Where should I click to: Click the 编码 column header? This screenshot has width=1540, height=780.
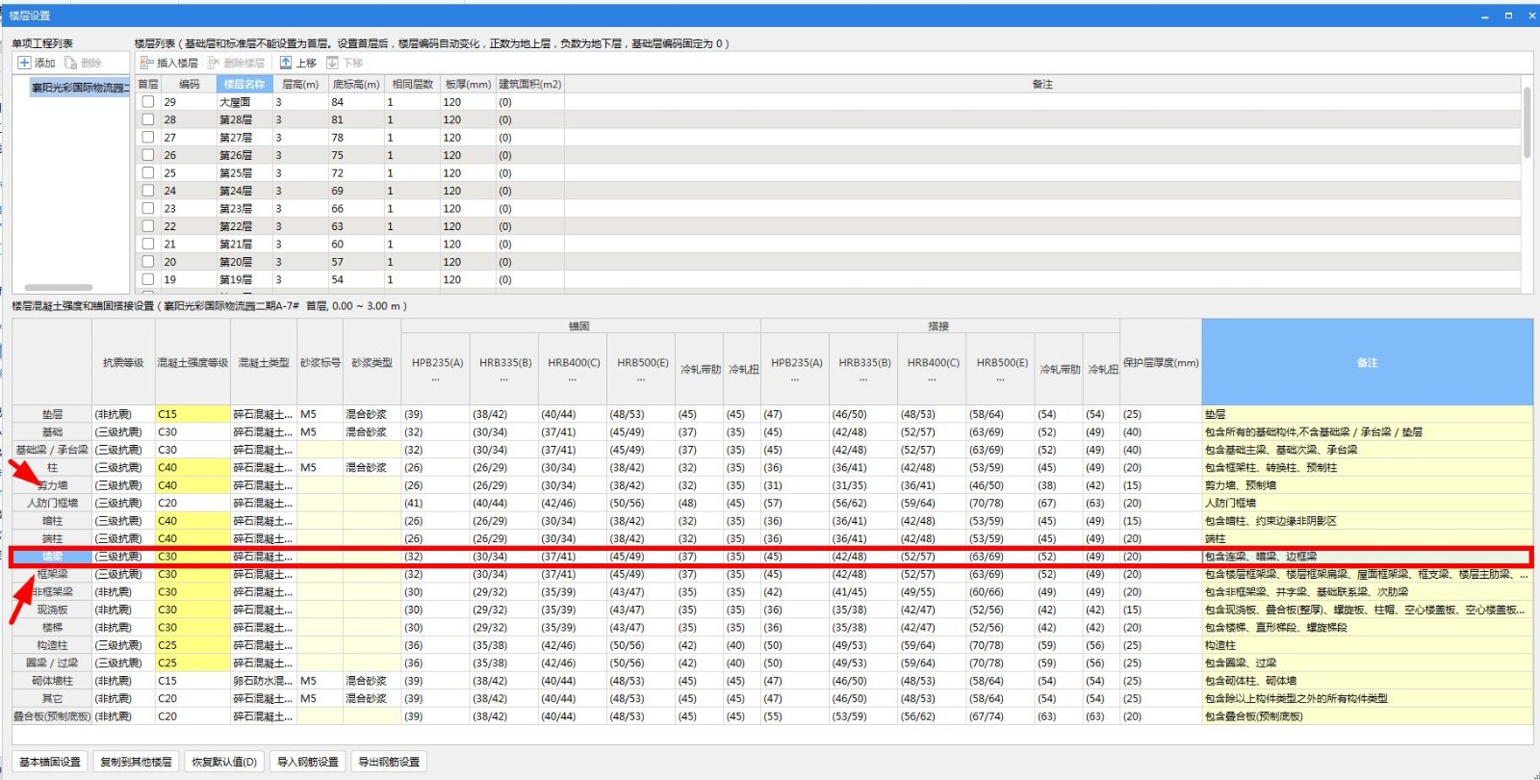(189, 85)
